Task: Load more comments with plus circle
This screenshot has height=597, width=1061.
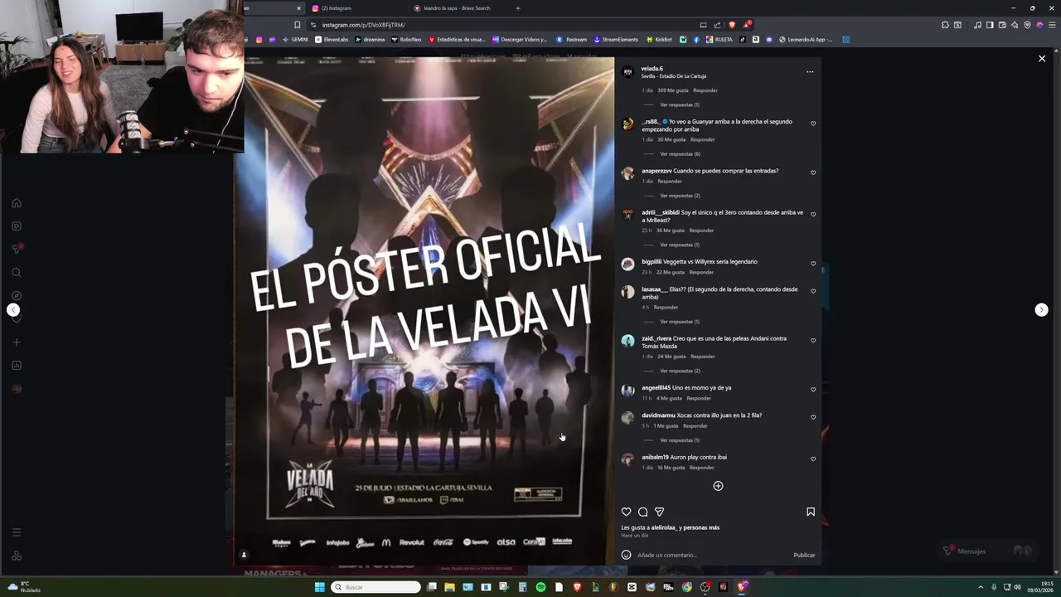Action: tap(718, 486)
